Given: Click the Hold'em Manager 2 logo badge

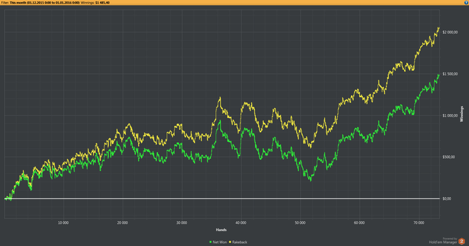Looking at the screenshot, I should coord(462,241).
